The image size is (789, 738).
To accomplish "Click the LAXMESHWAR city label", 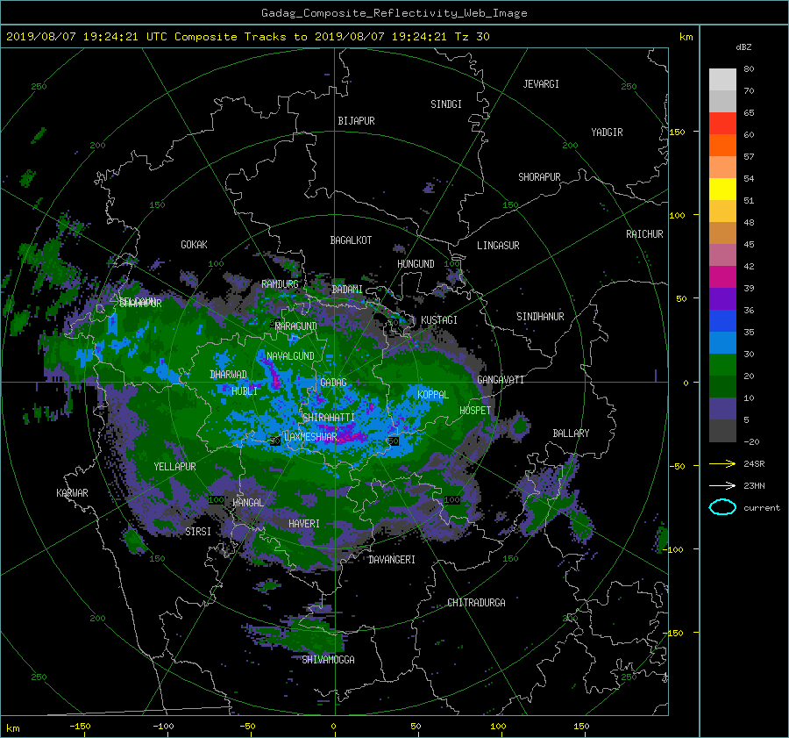I will [310, 437].
